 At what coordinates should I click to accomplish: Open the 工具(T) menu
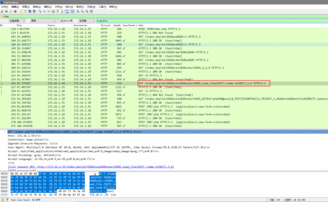[x=102, y=7]
